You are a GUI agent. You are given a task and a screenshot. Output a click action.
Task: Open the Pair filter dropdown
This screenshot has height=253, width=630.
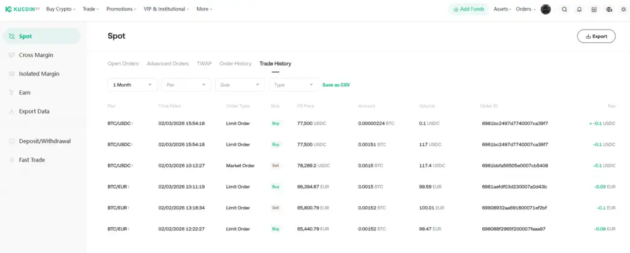pos(186,85)
